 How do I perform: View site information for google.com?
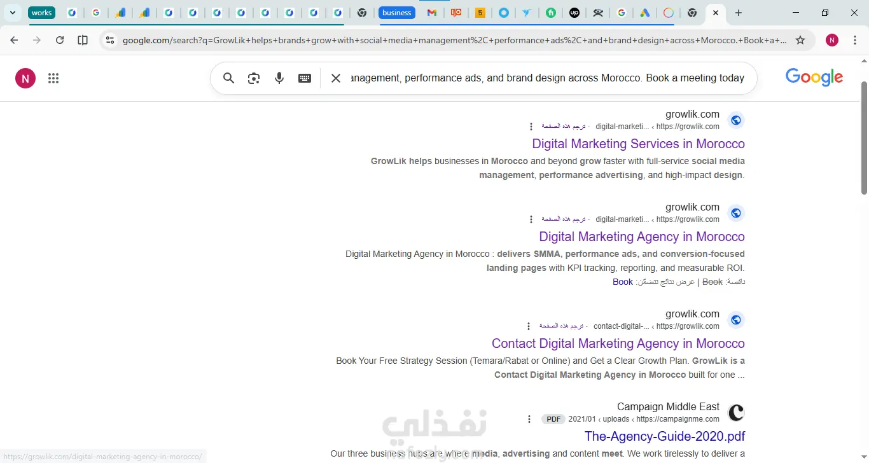point(110,40)
